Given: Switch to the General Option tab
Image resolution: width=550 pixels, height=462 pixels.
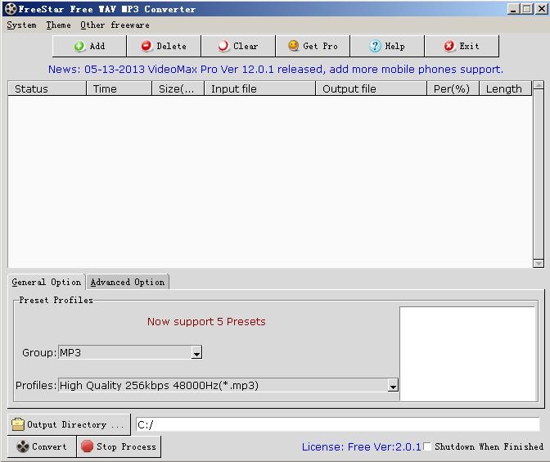Looking at the screenshot, I should tap(47, 282).
